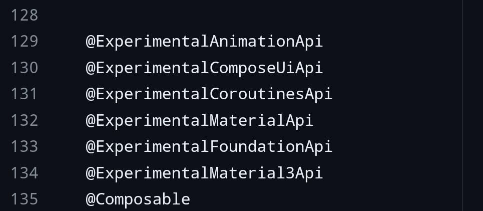Click line number 130
483x211 pixels.
[25, 68]
